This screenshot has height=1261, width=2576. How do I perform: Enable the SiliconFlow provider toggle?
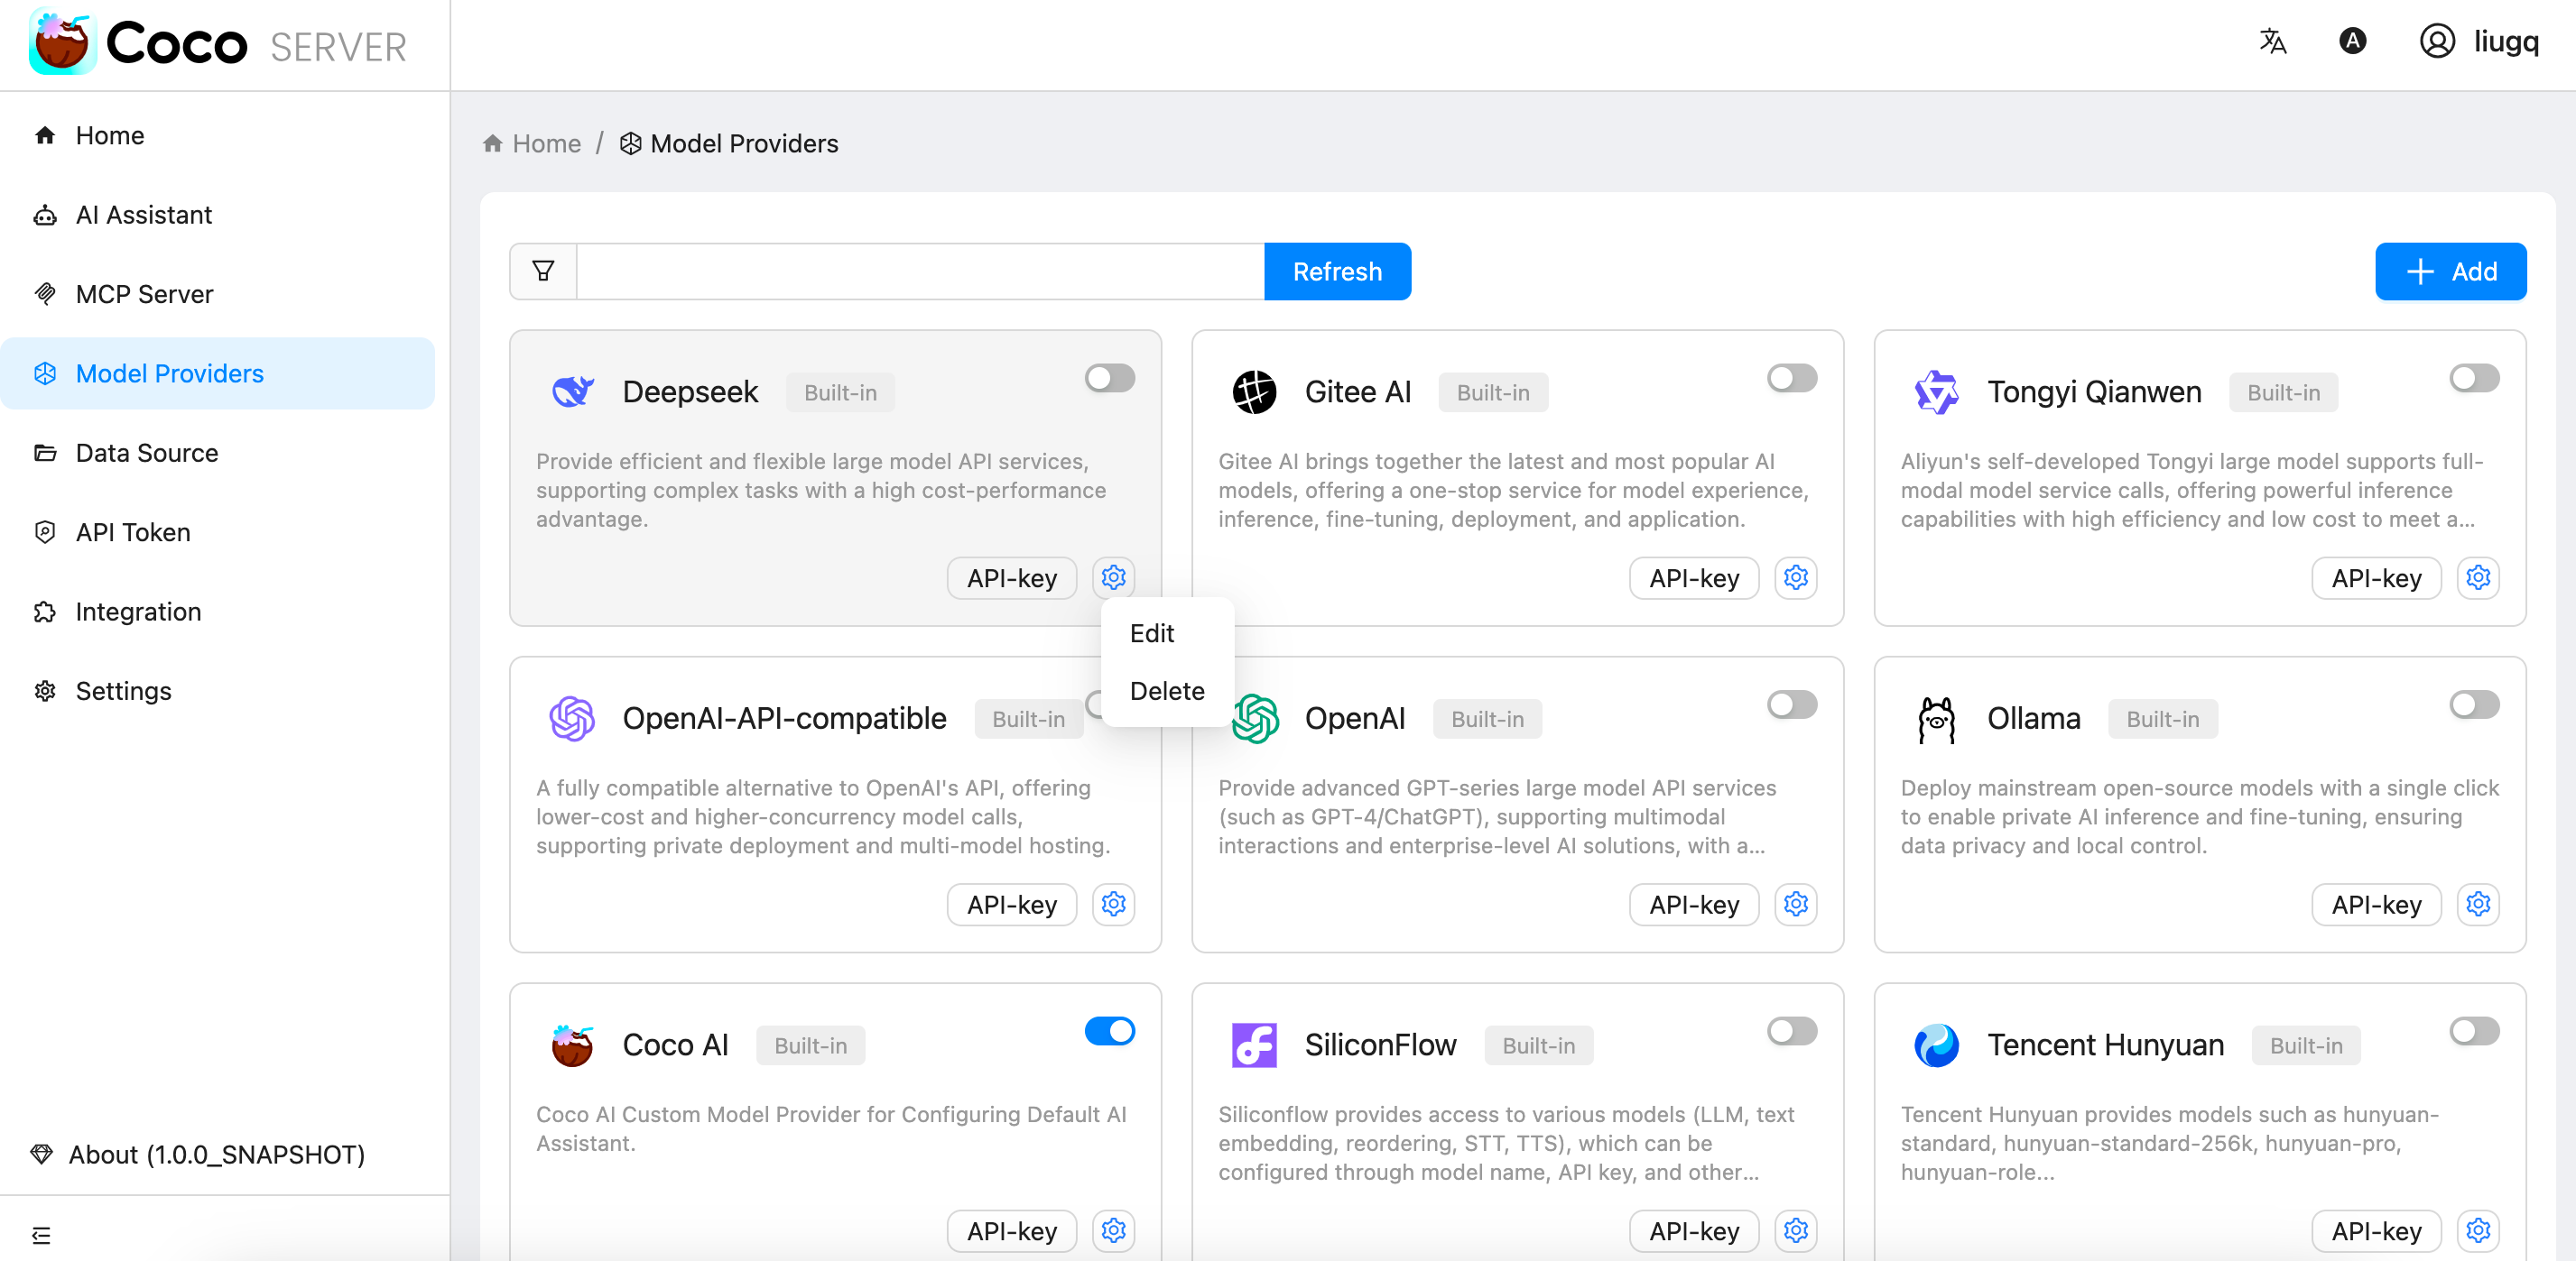coord(1791,1030)
